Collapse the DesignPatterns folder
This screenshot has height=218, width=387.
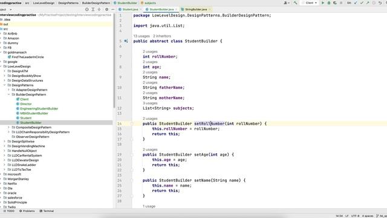coord(4,85)
